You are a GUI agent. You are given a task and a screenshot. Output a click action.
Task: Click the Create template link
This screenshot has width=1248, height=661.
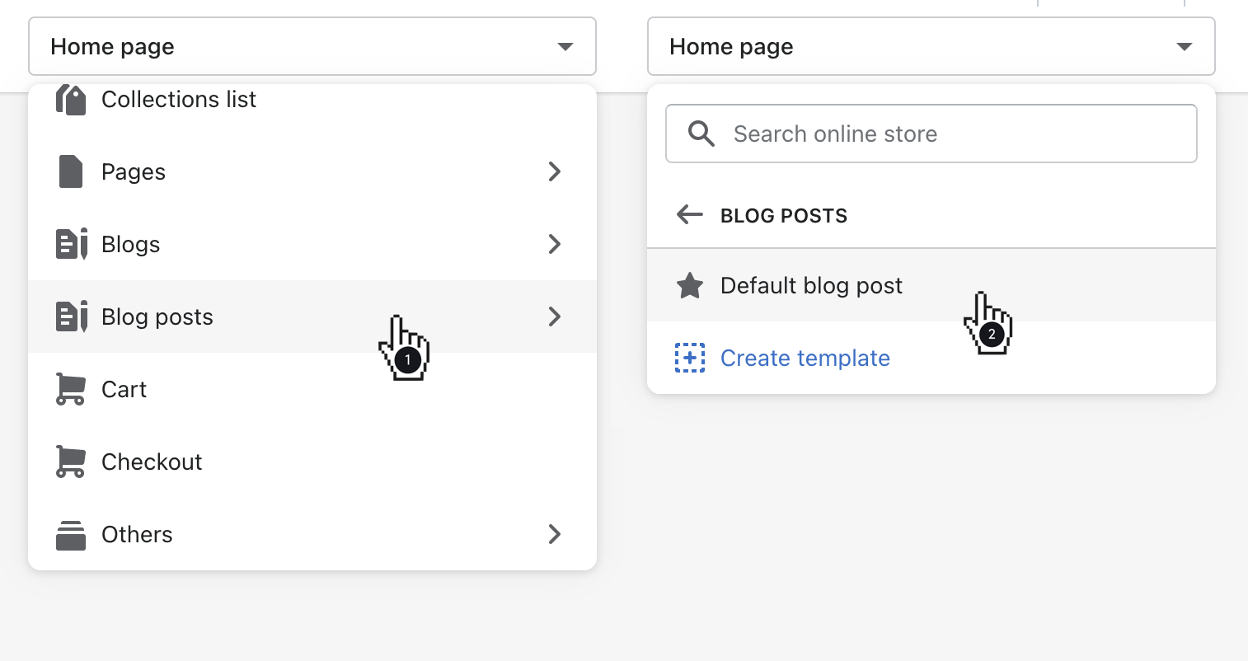click(805, 358)
